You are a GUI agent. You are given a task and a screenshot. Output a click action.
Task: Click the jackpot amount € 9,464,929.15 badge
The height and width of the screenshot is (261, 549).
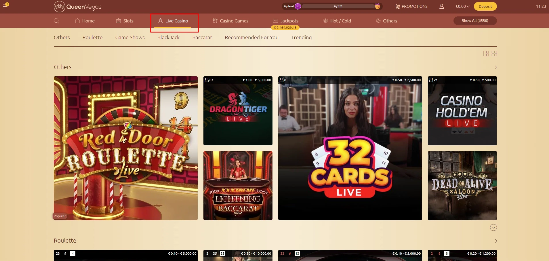pyautogui.click(x=285, y=28)
